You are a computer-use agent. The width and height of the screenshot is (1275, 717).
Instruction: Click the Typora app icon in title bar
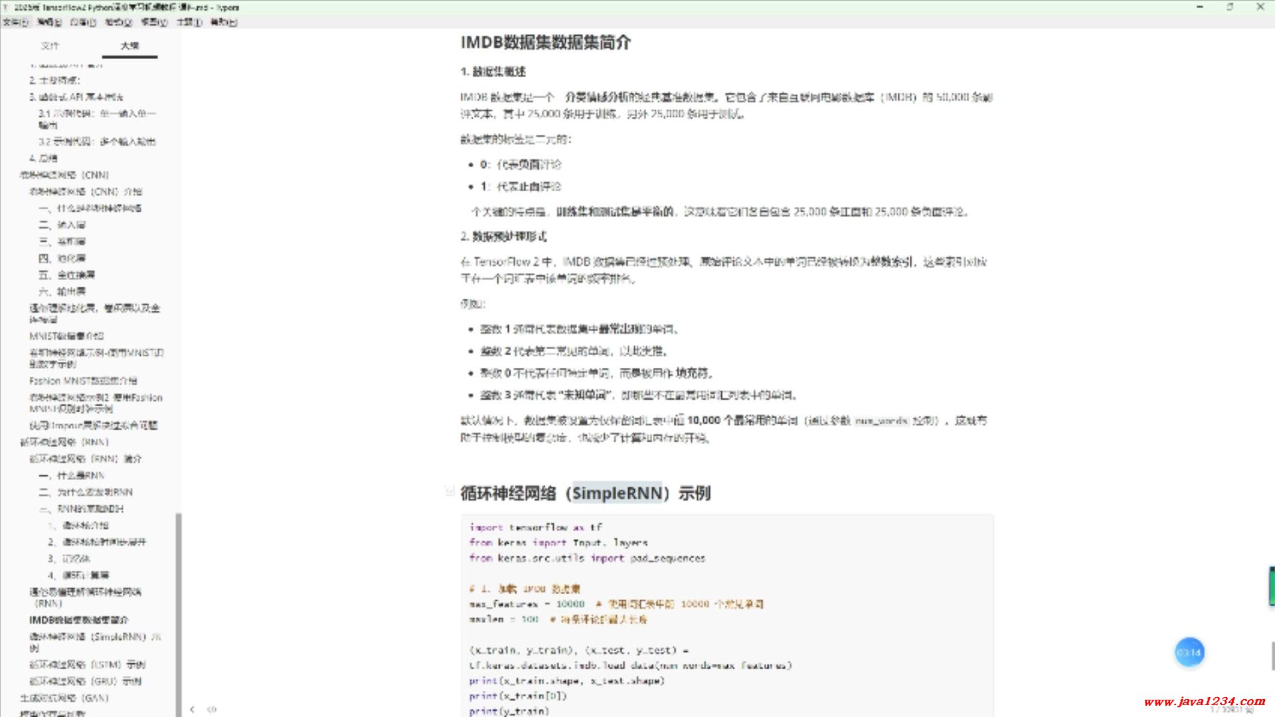(6, 7)
